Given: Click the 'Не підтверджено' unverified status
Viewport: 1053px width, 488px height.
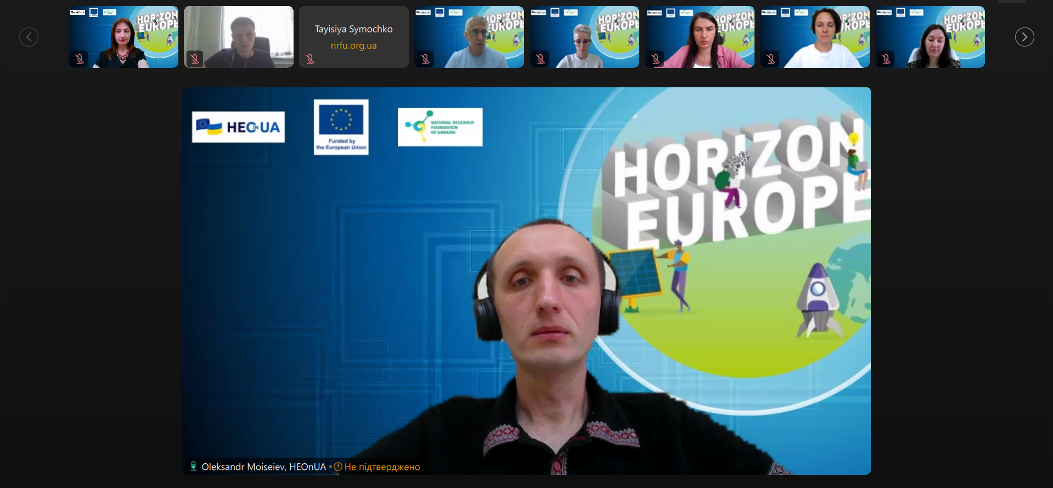Looking at the screenshot, I should 382,467.
